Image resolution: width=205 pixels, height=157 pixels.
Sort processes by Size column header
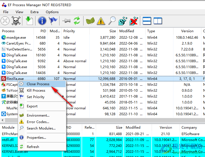[104, 31]
